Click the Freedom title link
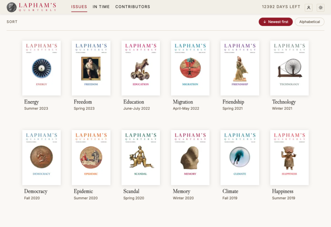 click(x=83, y=102)
